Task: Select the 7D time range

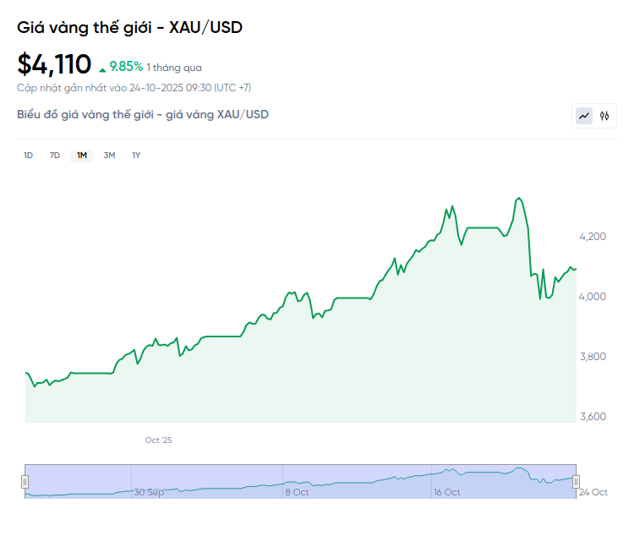Action: tap(55, 155)
